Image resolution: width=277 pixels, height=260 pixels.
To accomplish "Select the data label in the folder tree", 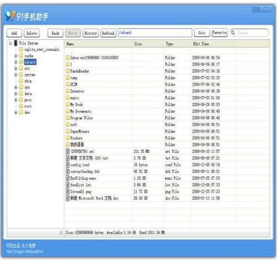I will tap(28, 93).
